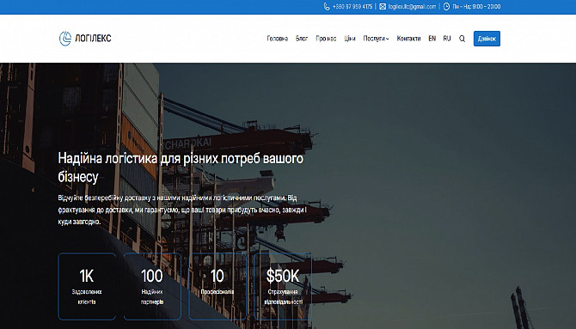Expand the Послуги dropdown menu

coord(376,39)
